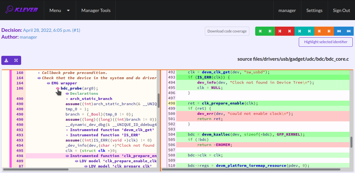Select bdc_probe(arg0) trace line
This screenshot has width=355, height=173.
click(x=79, y=88)
